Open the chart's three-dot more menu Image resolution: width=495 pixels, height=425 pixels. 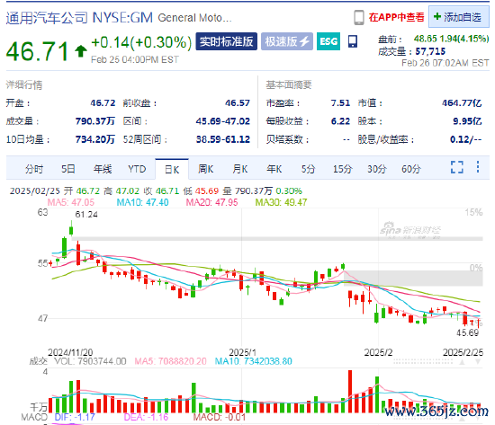pyautogui.click(x=478, y=167)
